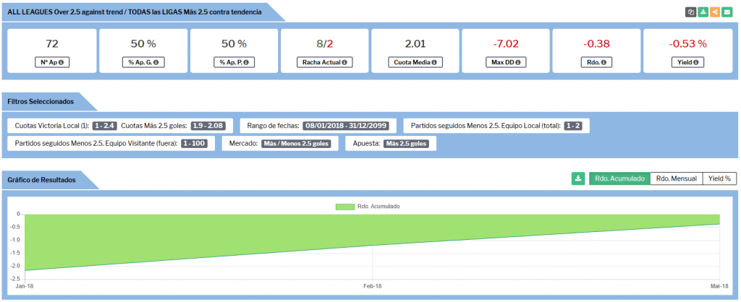741x302 pixels.
Task: Click the Racha Actual info icon
Action: click(x=344, y=62)
